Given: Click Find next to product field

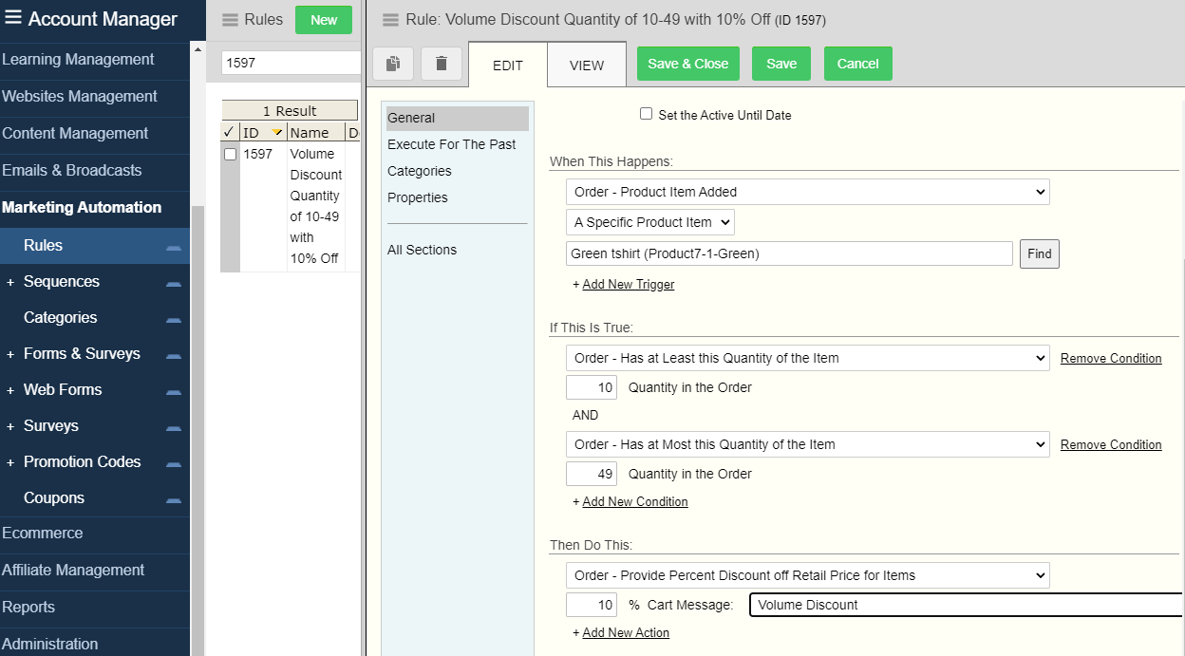Looking at the screenshot, I should click(x=1040, y=254).
